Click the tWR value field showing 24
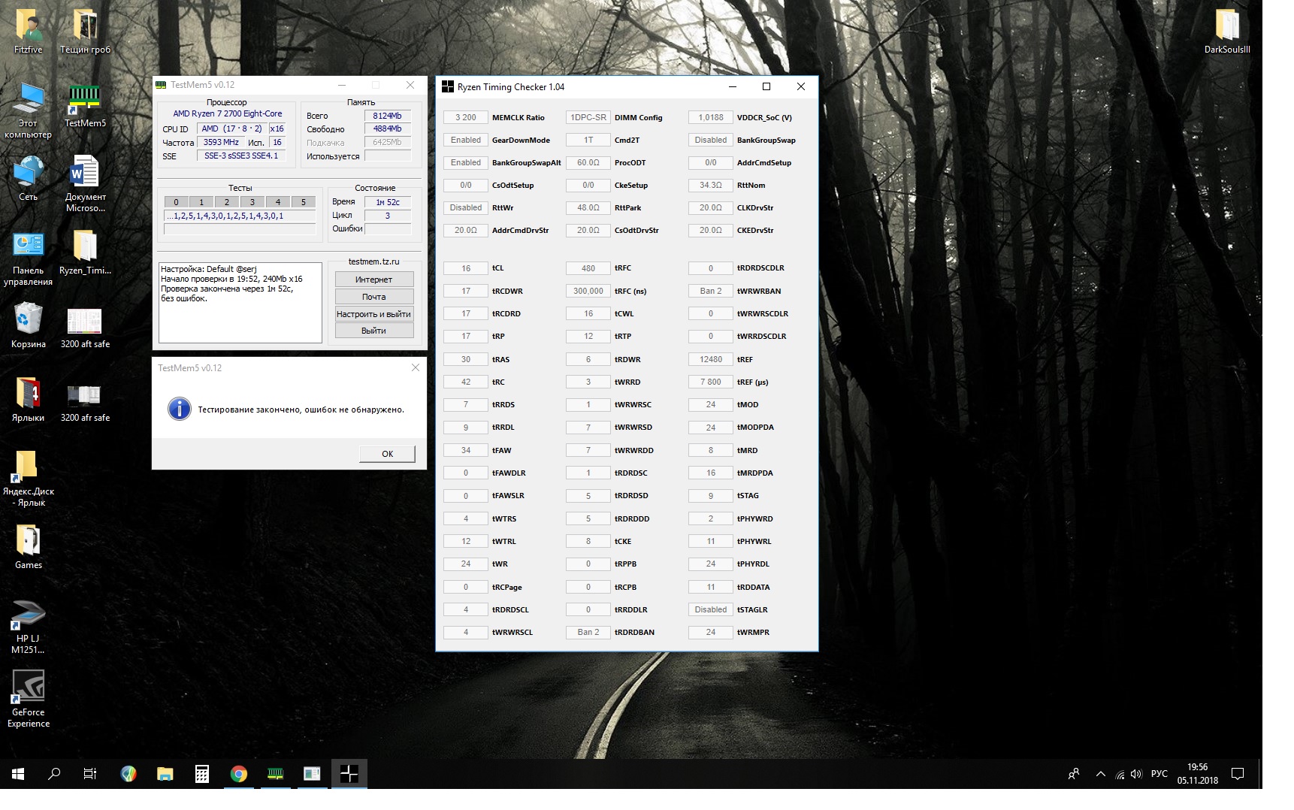The width and height of the screenshot is (1294, 810). tap(466, 564)
